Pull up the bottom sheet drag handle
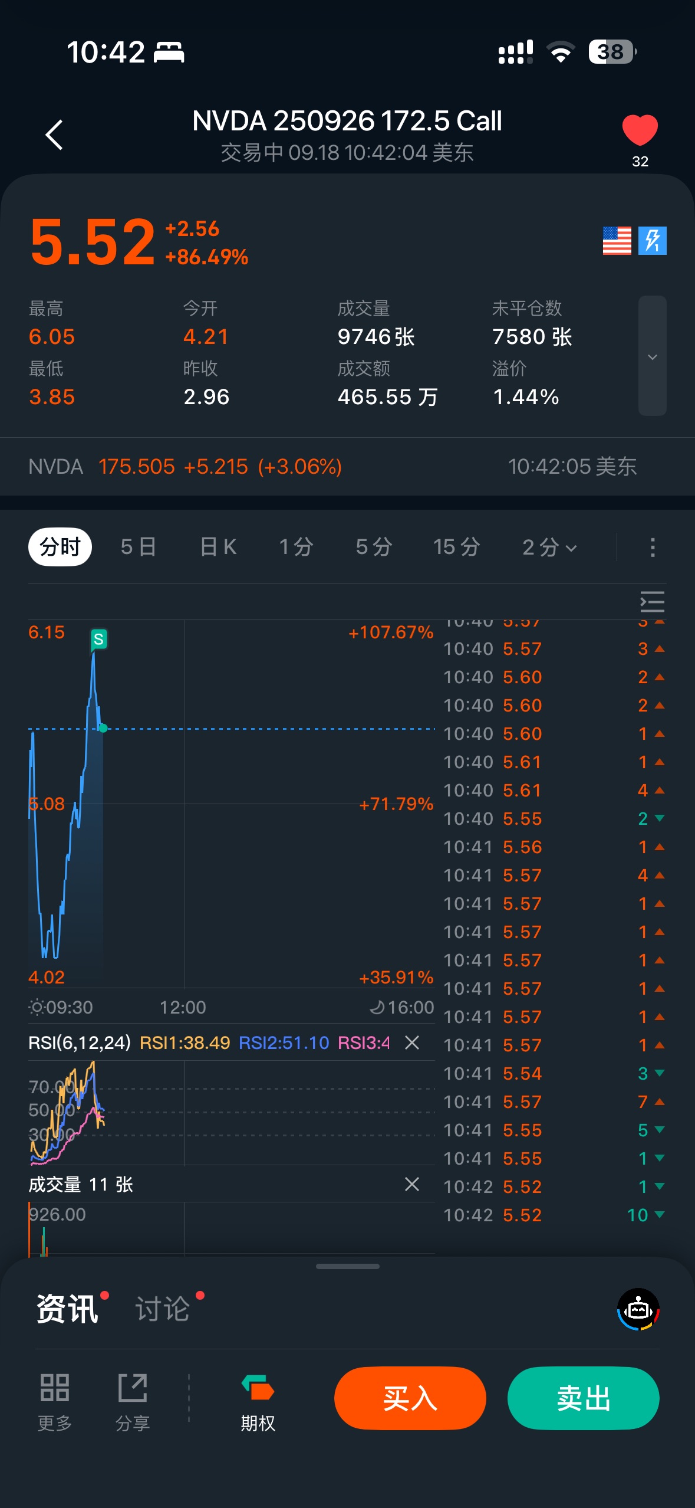695x1508 pixels. [347, 1266]
